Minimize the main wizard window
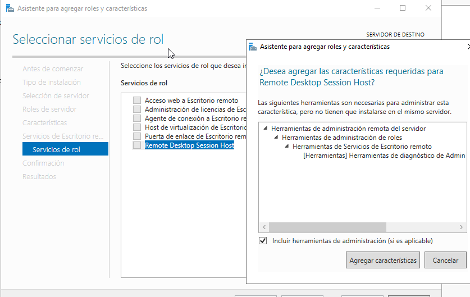Image resolution: width=470 pixels, height=297 pixels. (x=377, y=8)
